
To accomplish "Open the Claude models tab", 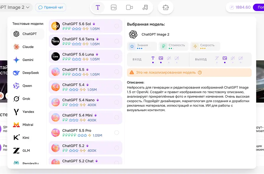I will [27, 47].
